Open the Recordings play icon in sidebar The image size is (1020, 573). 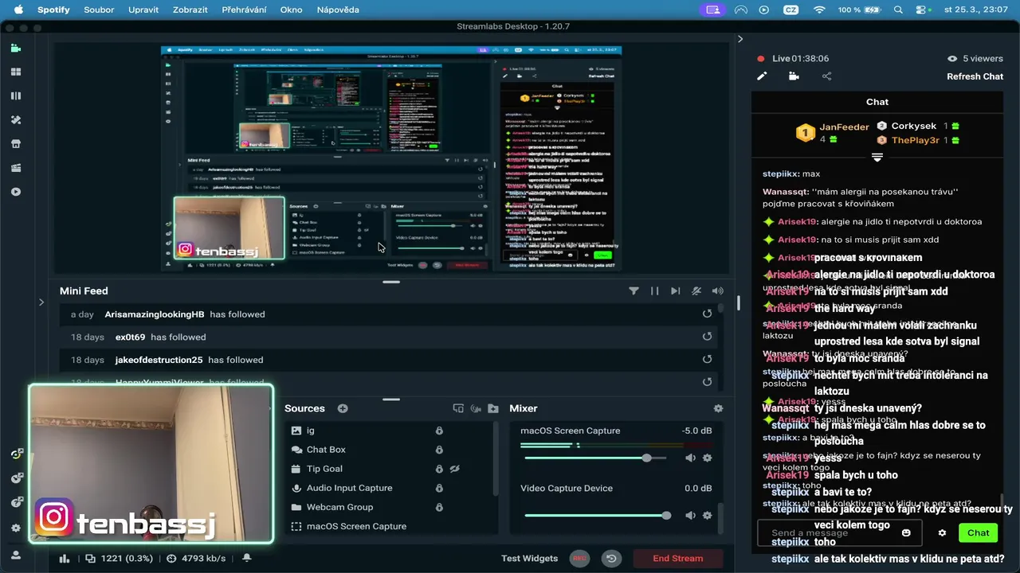16,192
